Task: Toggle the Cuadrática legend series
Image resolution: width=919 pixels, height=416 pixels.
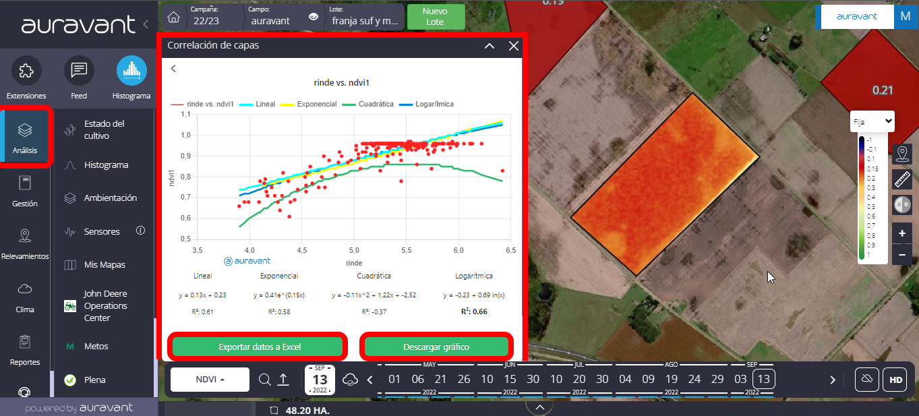Action: 367,104
